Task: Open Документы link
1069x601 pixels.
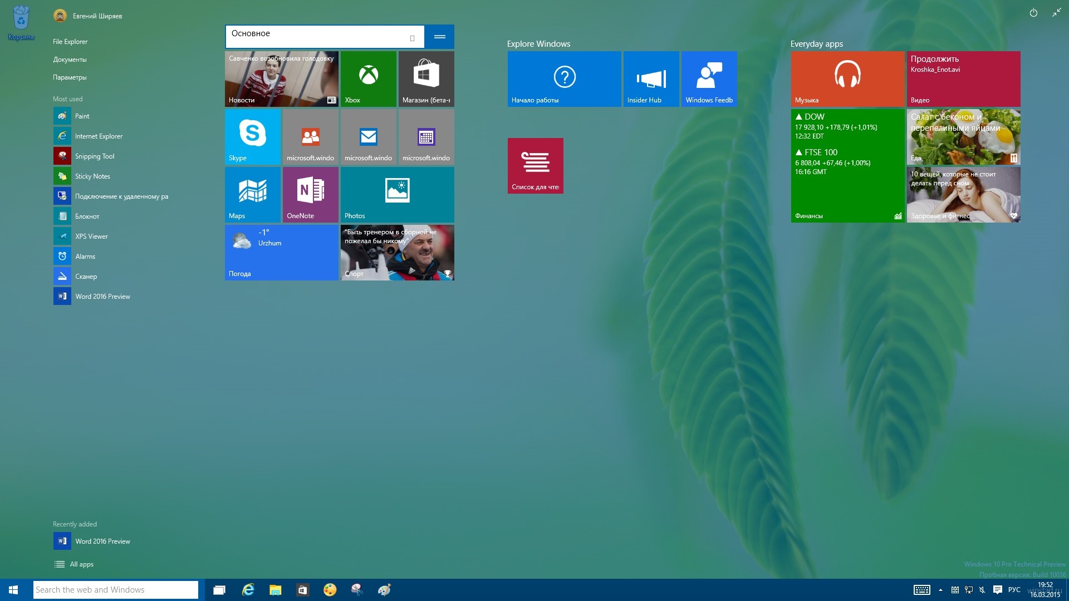Action: click(x=70, y=60)
